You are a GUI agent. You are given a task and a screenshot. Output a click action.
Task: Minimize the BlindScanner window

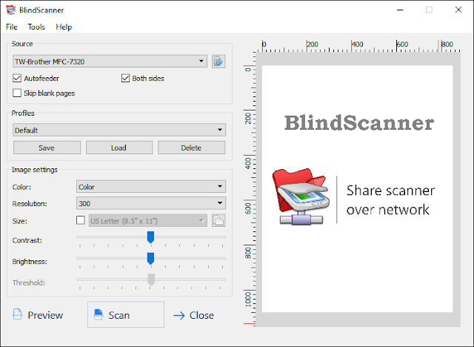pos(400,10)
